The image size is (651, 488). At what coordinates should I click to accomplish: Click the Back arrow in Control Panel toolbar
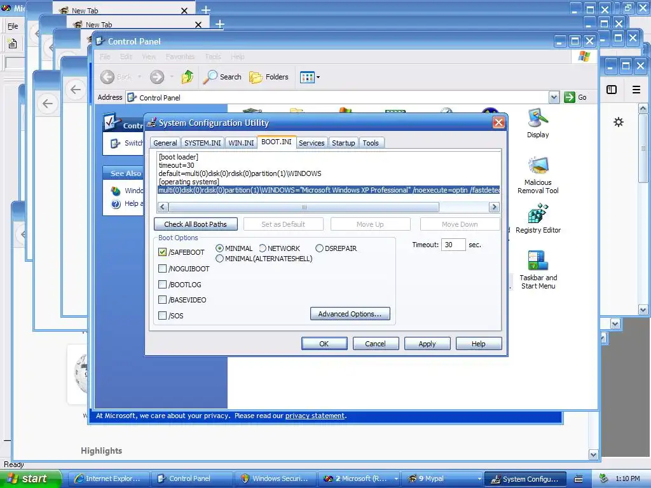(x=107, y=77)
